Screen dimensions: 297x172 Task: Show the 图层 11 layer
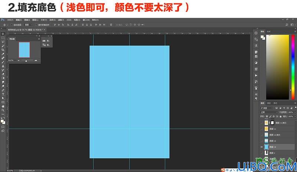(262, 129)
